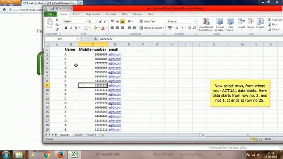
Task: Click zoom out minus button
Action: pos(274,139)
